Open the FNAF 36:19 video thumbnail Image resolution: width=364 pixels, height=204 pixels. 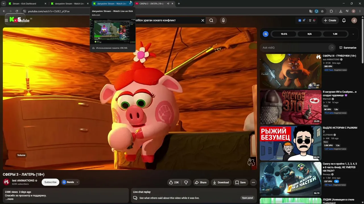point(290,179)
